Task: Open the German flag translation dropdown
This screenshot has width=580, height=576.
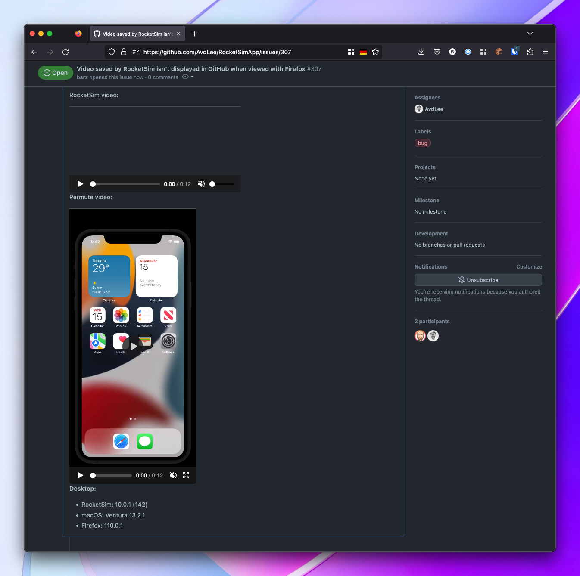Action: (363, 52)
